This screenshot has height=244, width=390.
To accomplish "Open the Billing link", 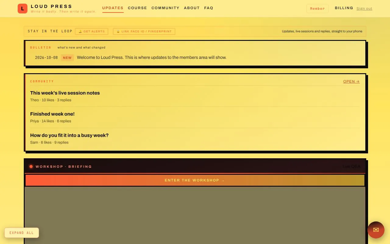I will [344, 8].
